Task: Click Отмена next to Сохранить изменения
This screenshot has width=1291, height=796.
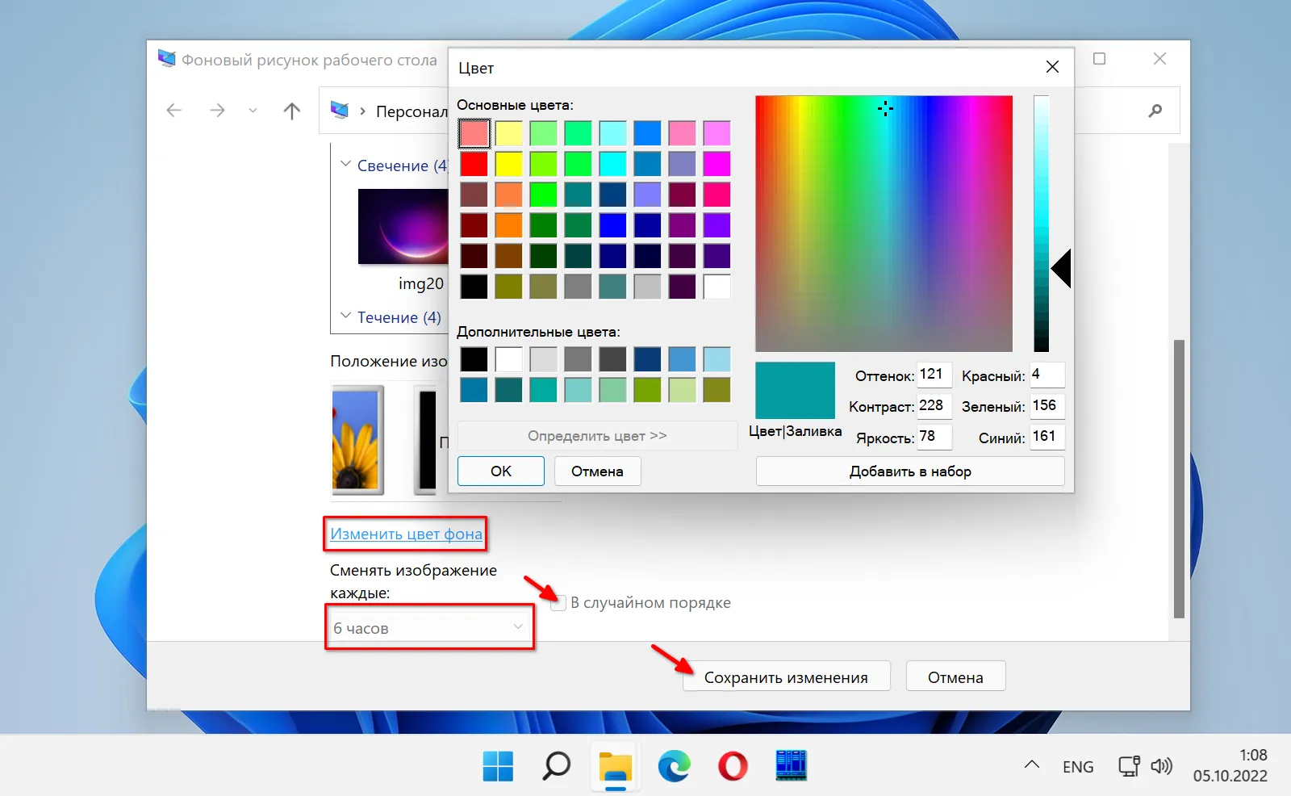Action: 955,677
